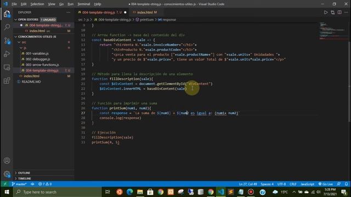Click the JavaScript language mode selector
351x197 pixels.
307,184
